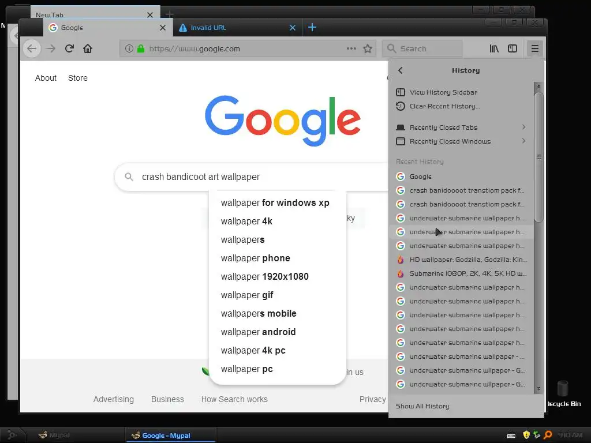Click the network connection tray icon
Viewport: 591px width, 443px height.
(537, 435)
